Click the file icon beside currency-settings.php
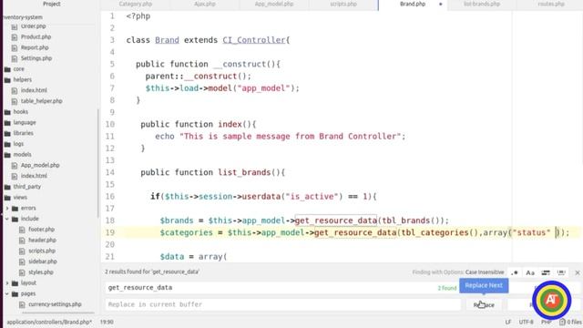Image resolution: width=583 pixels, height=328 pixels. pyautogui.click(x=22, y=305)
